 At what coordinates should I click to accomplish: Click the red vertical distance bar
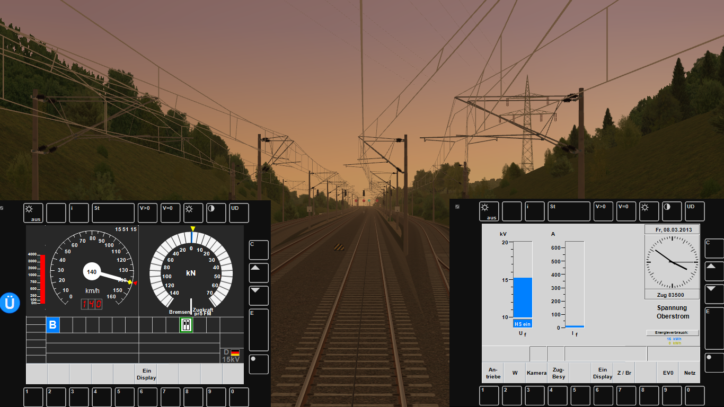[43, 279]
